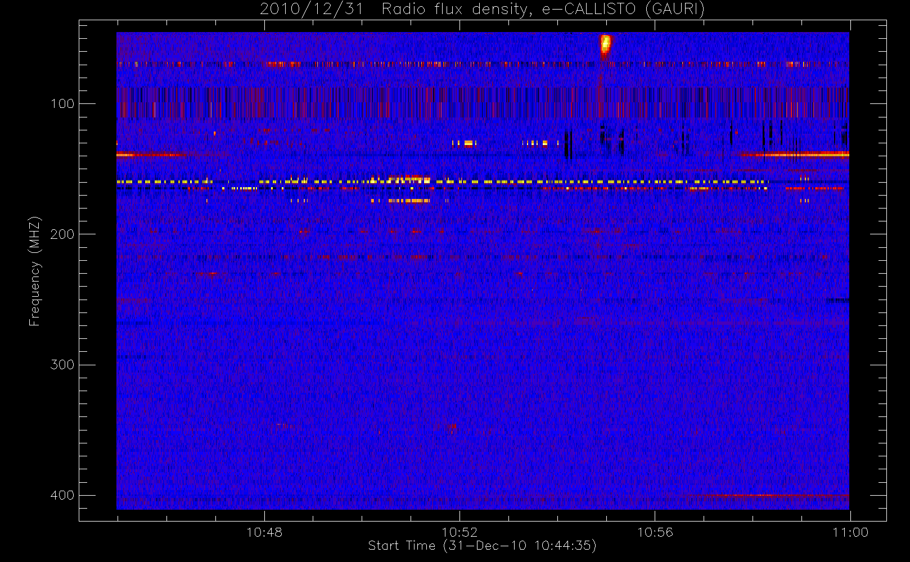The width and height of the screenshot is (910, 562).
Task: Click the '10:56' time tick label
Action: pos(655,532)
